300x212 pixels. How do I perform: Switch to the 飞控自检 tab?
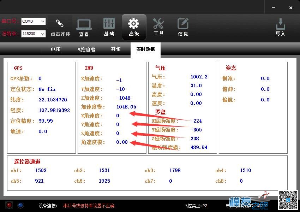click(86, 49)
